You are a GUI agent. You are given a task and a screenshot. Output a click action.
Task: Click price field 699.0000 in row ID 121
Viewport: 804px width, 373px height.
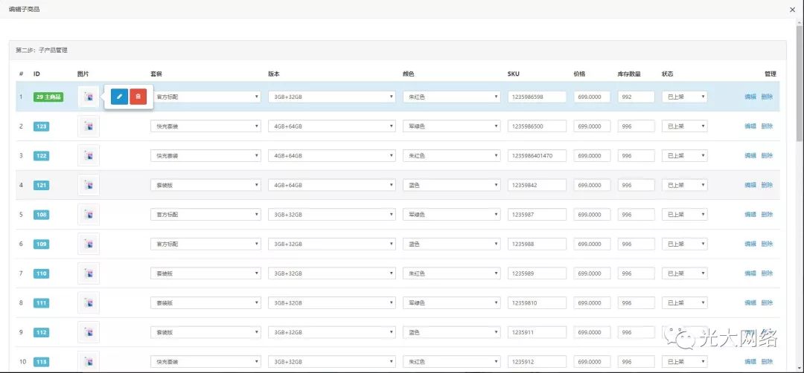click(x=592, y=185)
